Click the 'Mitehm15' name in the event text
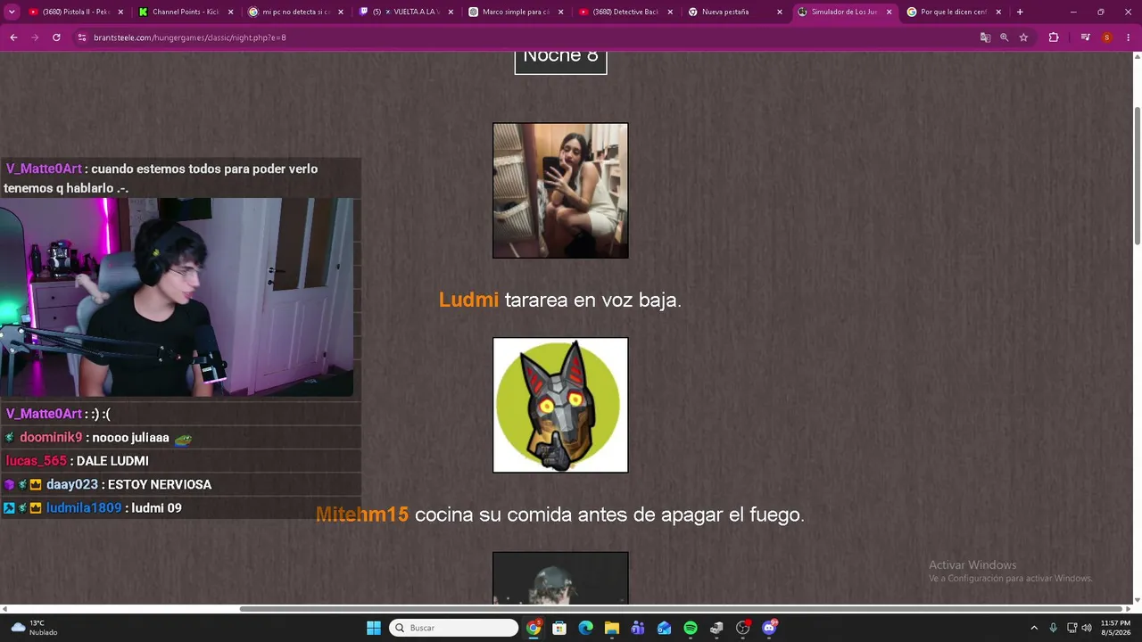The image size is (1142, 642). (x=362, y=514)
